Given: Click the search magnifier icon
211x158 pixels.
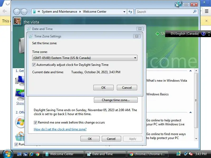Looking at the screenshot, I should click(195, 12).
